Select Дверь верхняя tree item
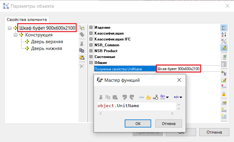234x142 pixels. [x=47, y=42]
